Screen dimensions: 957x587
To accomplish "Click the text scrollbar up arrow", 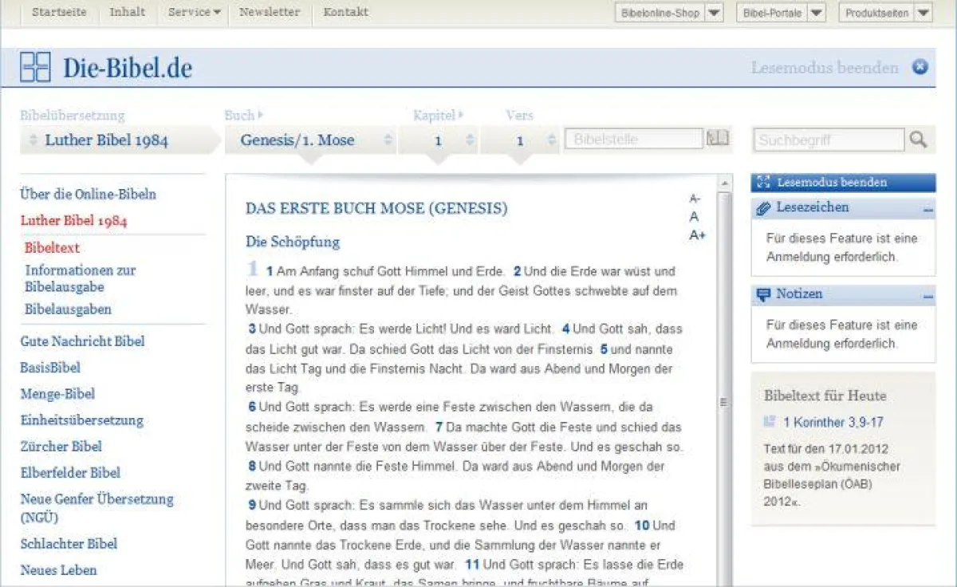I will click(x=724, y=185).
